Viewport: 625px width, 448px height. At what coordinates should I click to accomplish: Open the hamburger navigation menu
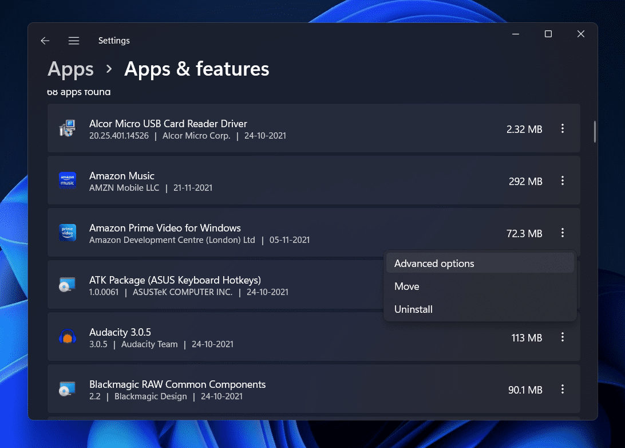(74, 41)
